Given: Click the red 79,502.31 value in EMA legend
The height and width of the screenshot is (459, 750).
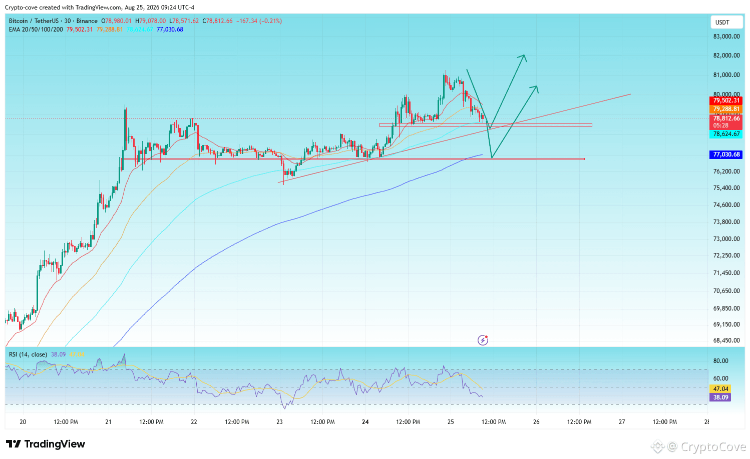Looking at the screenshot, I should (80, 29).
